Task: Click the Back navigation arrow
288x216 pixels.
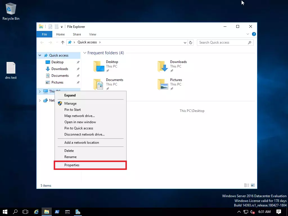Action: tap(42, 42)
